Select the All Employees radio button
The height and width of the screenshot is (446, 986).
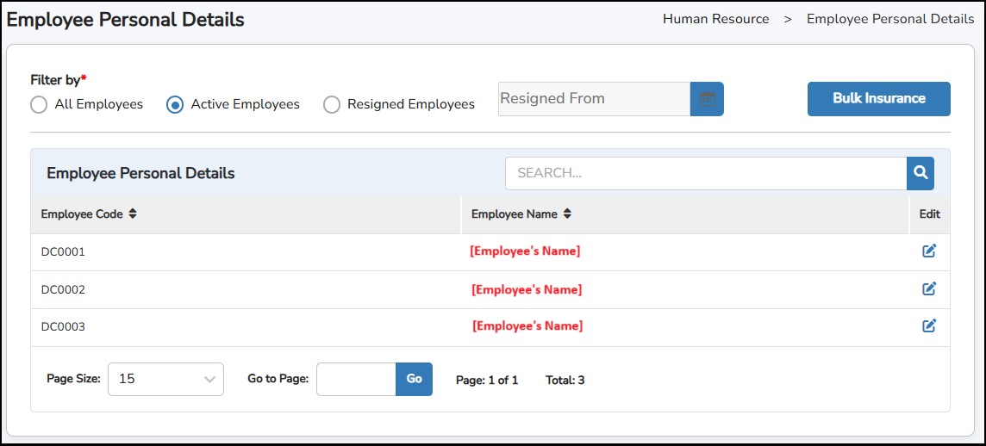[39, 105]
